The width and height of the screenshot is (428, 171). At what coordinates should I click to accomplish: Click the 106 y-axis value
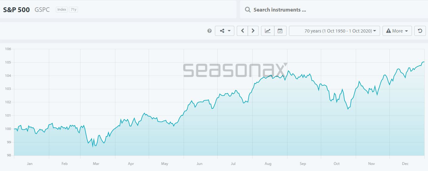(8, 49)
